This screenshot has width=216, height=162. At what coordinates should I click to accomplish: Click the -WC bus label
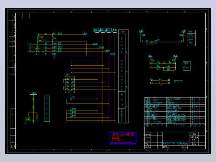pyautogui.click(x=184, y=31)
